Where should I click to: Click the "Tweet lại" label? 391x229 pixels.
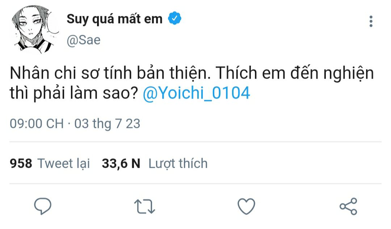pyautogui.click(x=64, y=163)
